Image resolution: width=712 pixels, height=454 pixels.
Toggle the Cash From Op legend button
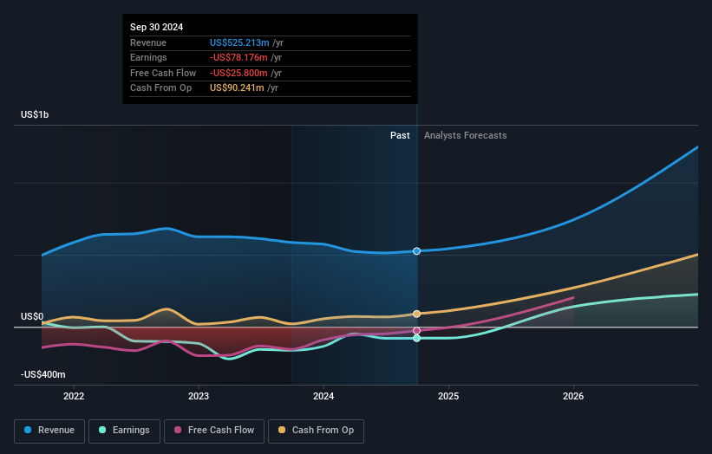click(316, 431)
